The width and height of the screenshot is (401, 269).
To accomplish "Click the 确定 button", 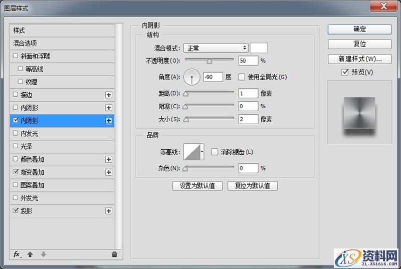I will coord(359,29).
